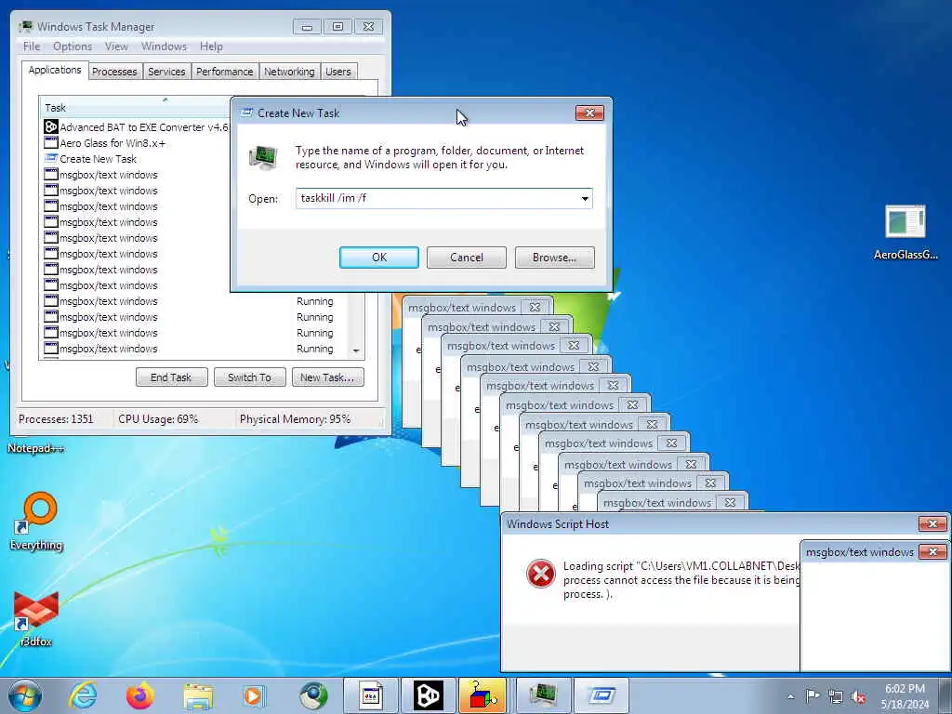952x714 pixels.
Task: Open Task Manager Help menu
Action: (x=211, y=46)
